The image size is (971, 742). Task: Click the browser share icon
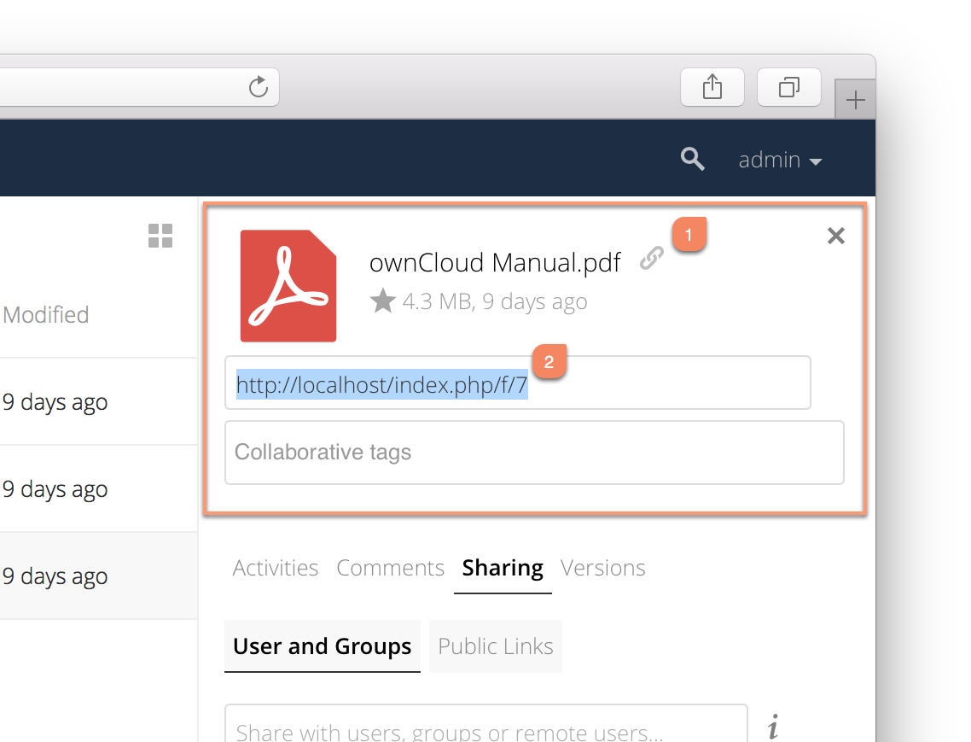[x=712, y=86]
